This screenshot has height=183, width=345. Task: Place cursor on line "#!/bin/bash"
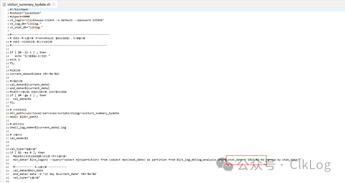(x=19, y=10)
